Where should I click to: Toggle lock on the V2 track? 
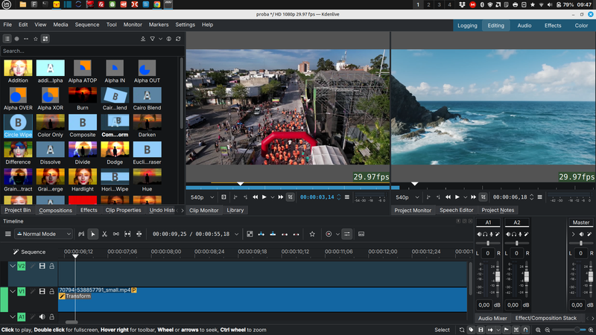coord(52,266)
